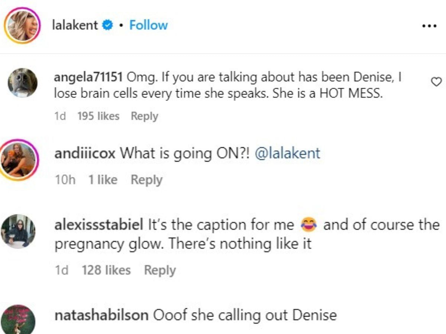The width and height of the screenshot is (446, 334).
Task: Click the 1d timestamp on angela71151's comment
Action: point(60,116)
